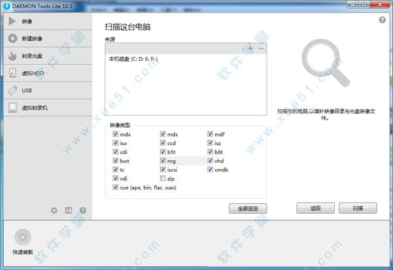Toggle the cdi checkbox
Screen dimensions: 393x270
pos(115,152)
